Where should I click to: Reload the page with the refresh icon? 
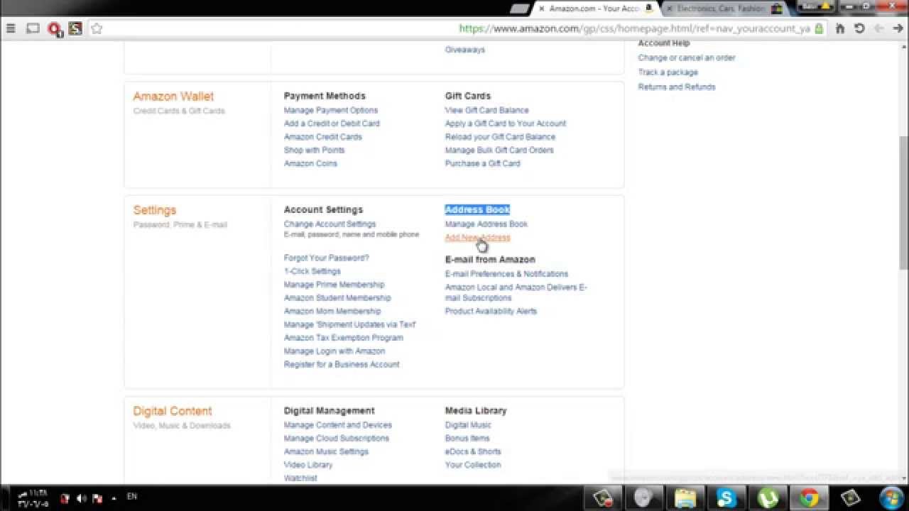pyautogui.click(x=859, y=28)
